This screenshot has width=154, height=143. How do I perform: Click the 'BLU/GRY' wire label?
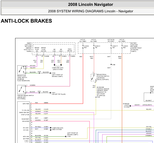tap(149, 131)
